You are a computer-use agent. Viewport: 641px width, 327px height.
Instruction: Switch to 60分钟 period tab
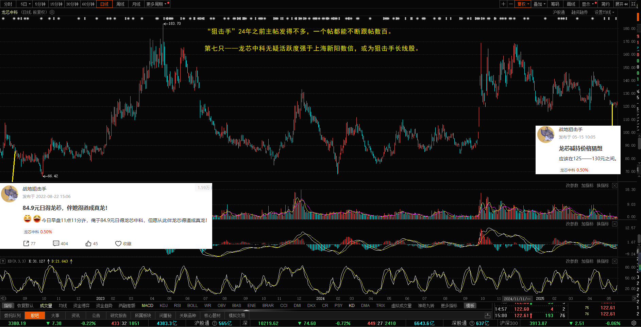click(88, 4)
